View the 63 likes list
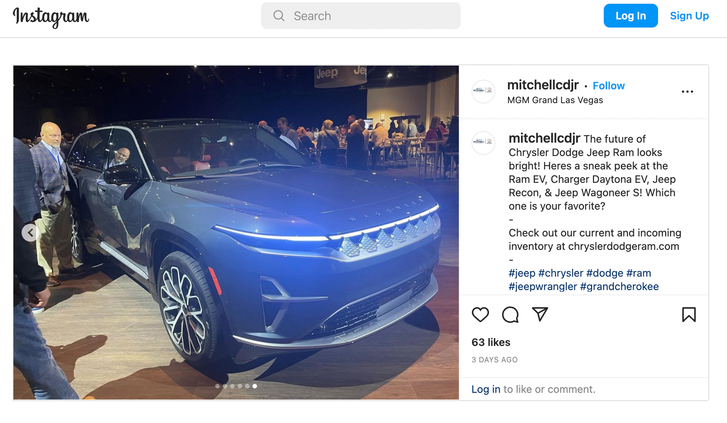The image size is (727, 423). coord(491,342)
